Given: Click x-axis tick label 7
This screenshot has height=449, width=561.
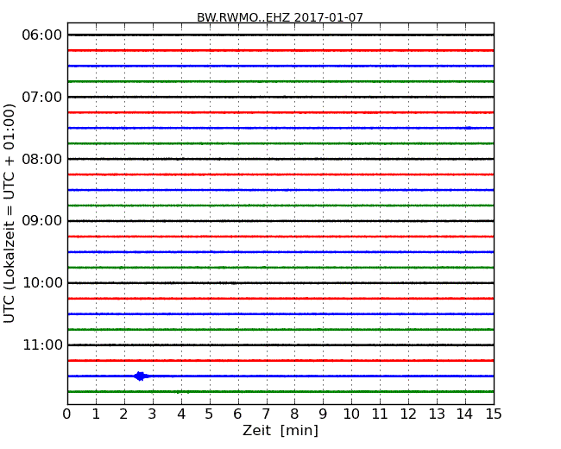Looking at the screenshot, I should tap(266, 414).
